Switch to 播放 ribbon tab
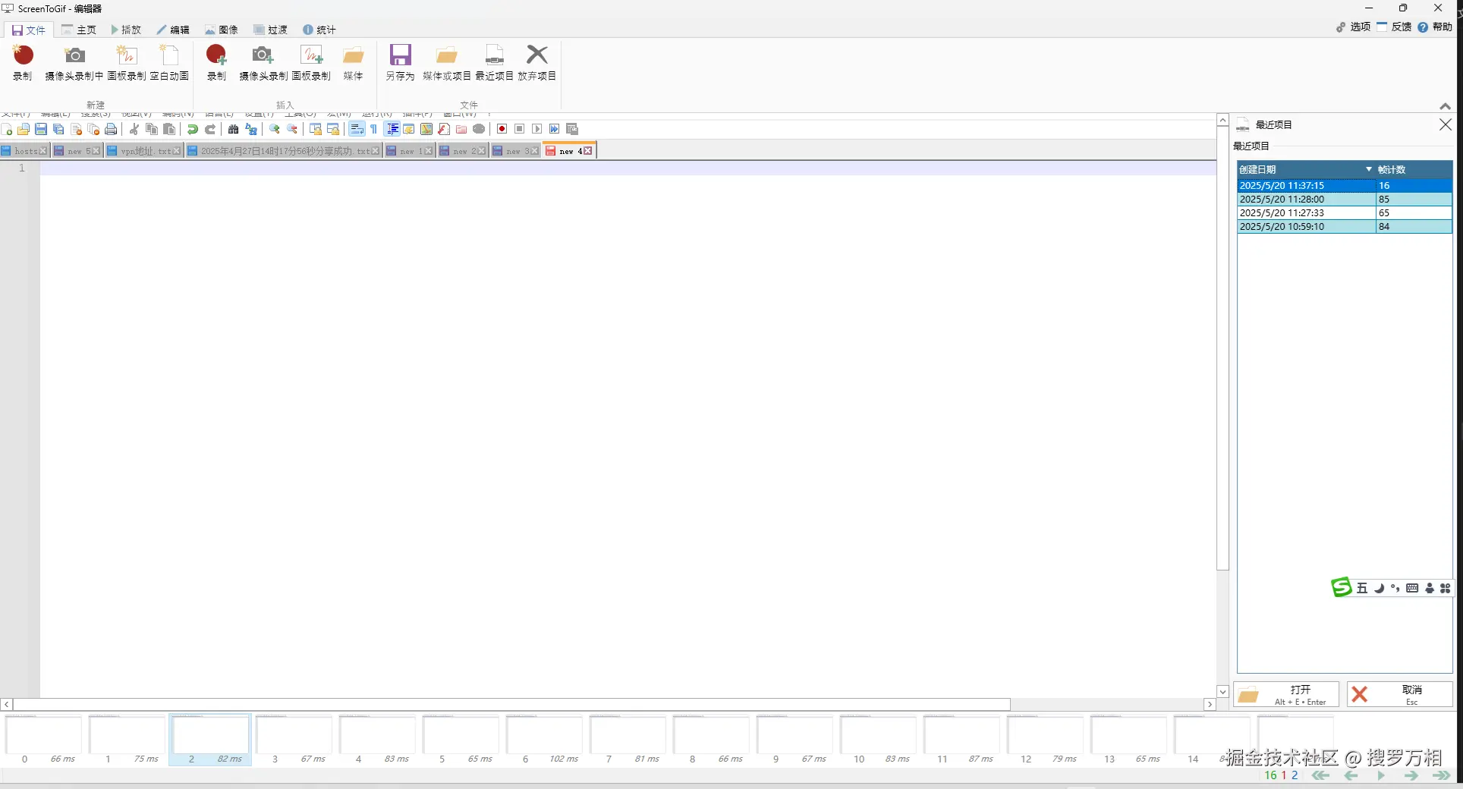Image resolution: width=1463 pixels, height=789 pixels. pyautogui.click(x=126, y=30)
